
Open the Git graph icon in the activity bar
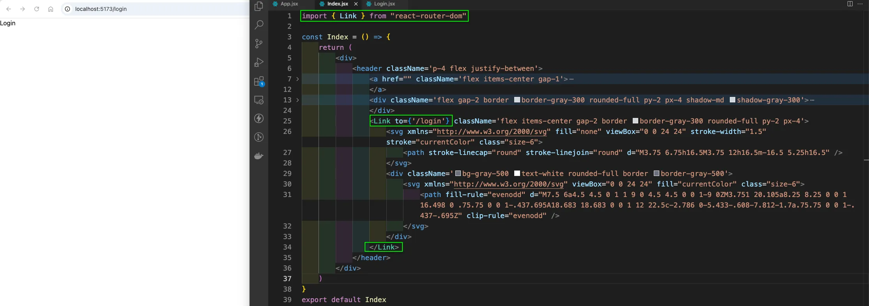point(259,137)
